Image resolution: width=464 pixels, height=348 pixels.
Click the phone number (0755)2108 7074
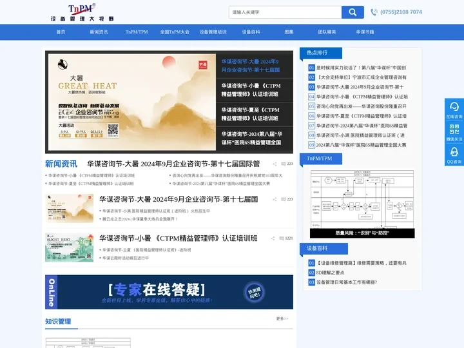click(x=401, y=12)
